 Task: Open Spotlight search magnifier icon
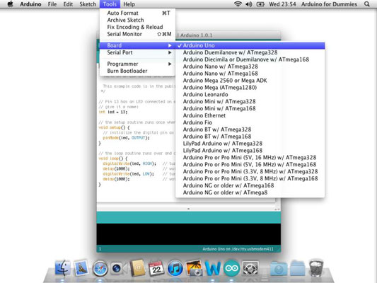366,4
